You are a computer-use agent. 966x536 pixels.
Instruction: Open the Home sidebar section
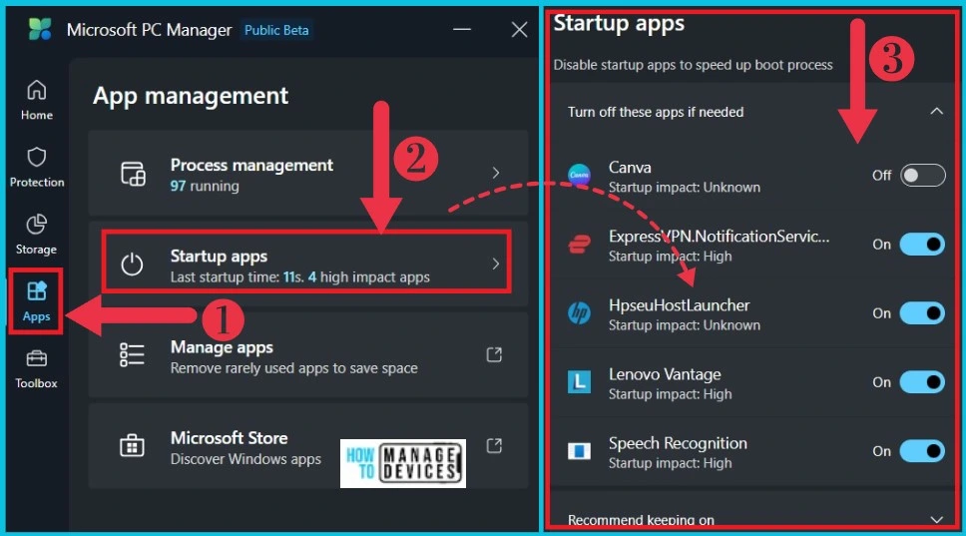(x=36, y=100)
